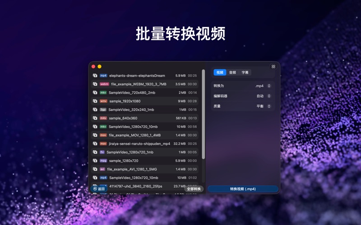This screenshot has width=361, height=225.
Task: Click the file list vertical scrollbar
Action: click(x=204, y=114)
